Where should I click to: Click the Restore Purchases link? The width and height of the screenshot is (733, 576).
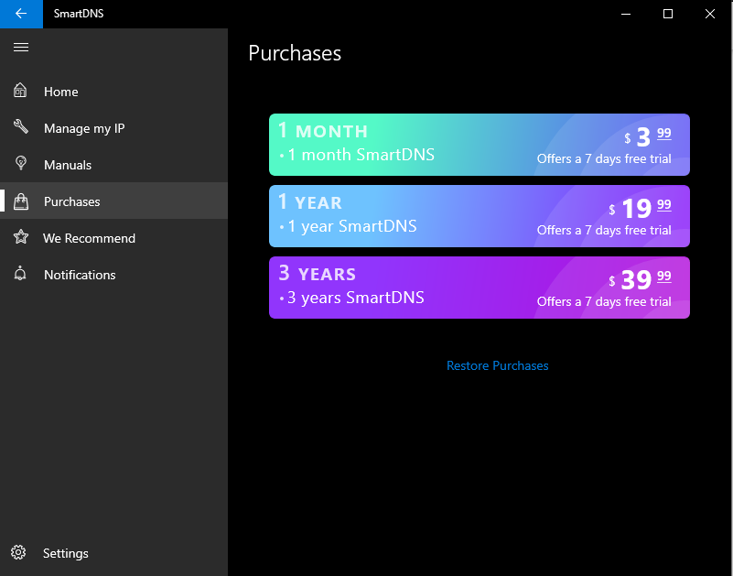(498, 365)
